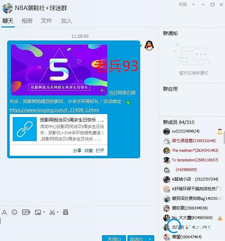Open the 加入 tab
225x241 pixels.
coord(66,21)
